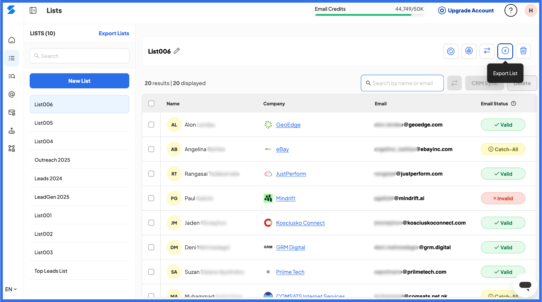Open the home icon in left sidebar
Screen dimensions: 542x302
[12, 40]
